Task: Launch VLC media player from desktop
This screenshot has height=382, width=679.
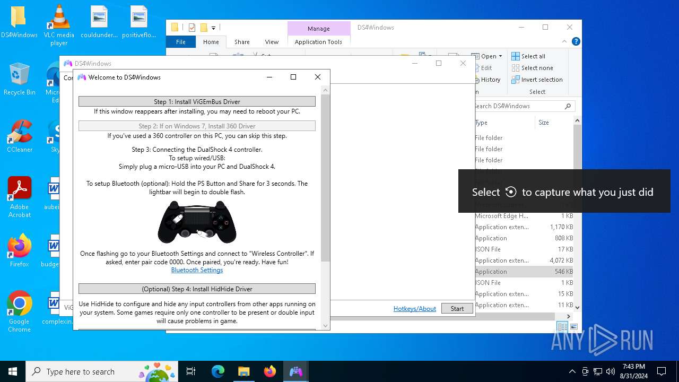Action: coord(59,25)
